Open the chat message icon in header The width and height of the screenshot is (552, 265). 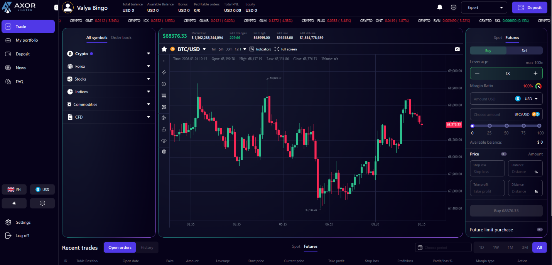pyautogui.click(x=454, y=7)
